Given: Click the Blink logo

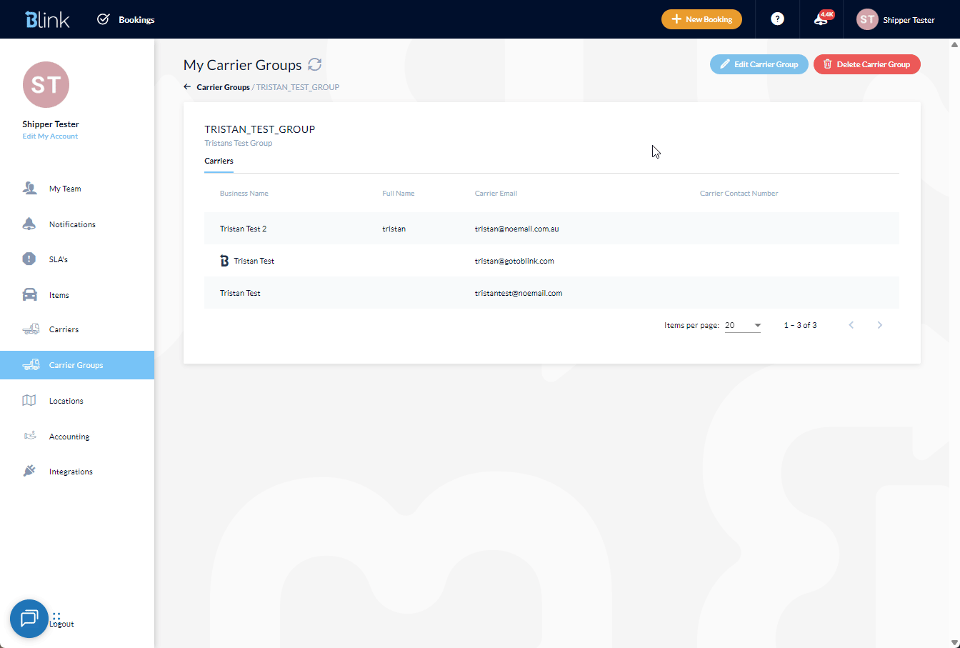Looking at the screenshot, I should 47,19.
